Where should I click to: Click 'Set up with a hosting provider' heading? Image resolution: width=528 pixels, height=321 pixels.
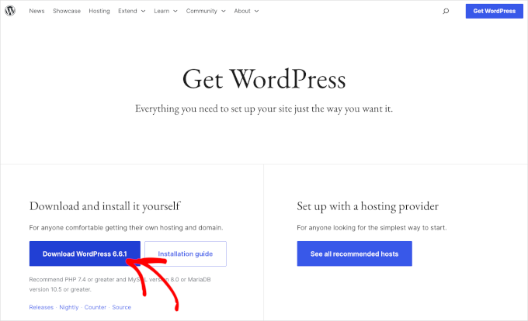coord(367,206)
